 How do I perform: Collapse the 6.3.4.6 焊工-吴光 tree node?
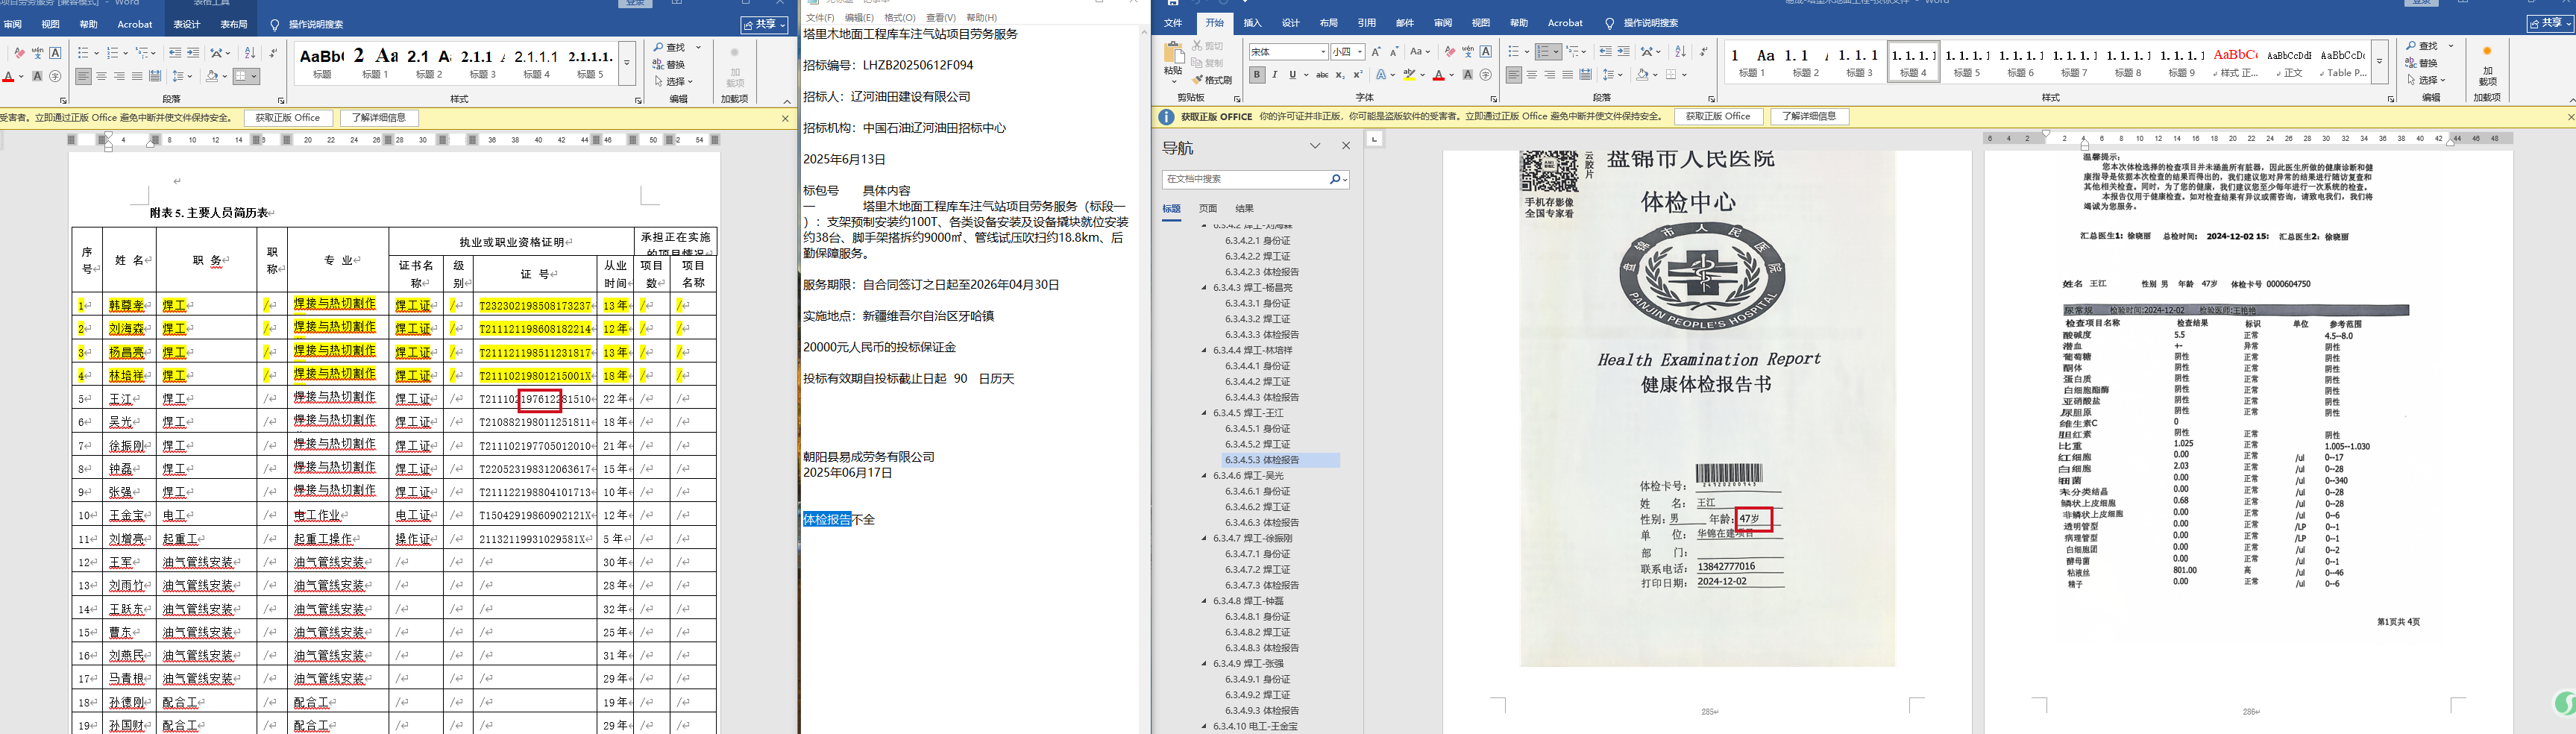click(x=1205, y=476)
